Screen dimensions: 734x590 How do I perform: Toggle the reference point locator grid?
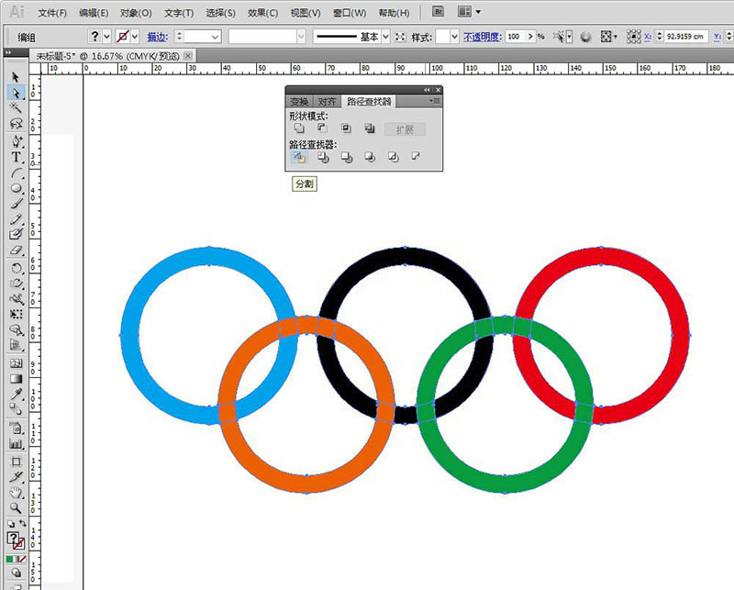click(633, 37)
